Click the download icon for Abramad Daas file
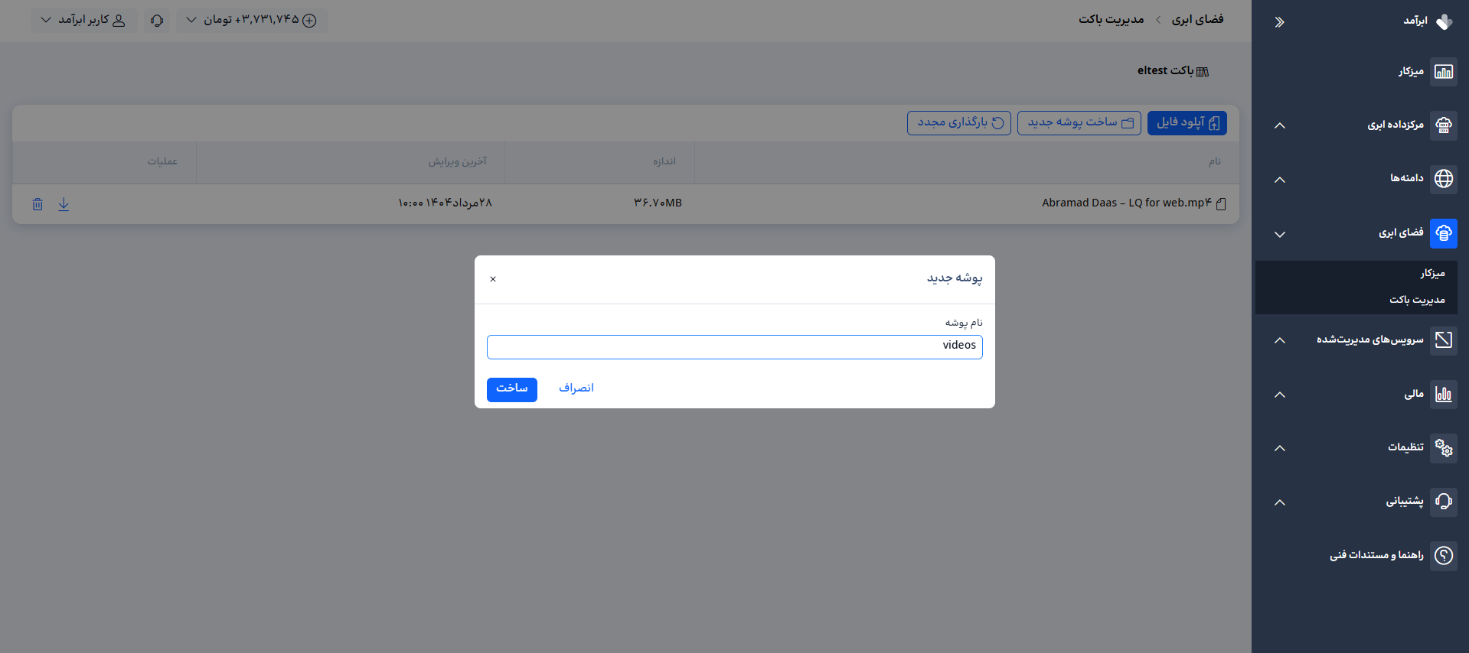Screen dimensions: 1469x653 tap(64, 204)
